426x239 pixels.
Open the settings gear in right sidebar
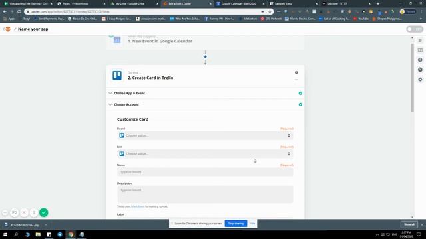click(x=420, y=80)
